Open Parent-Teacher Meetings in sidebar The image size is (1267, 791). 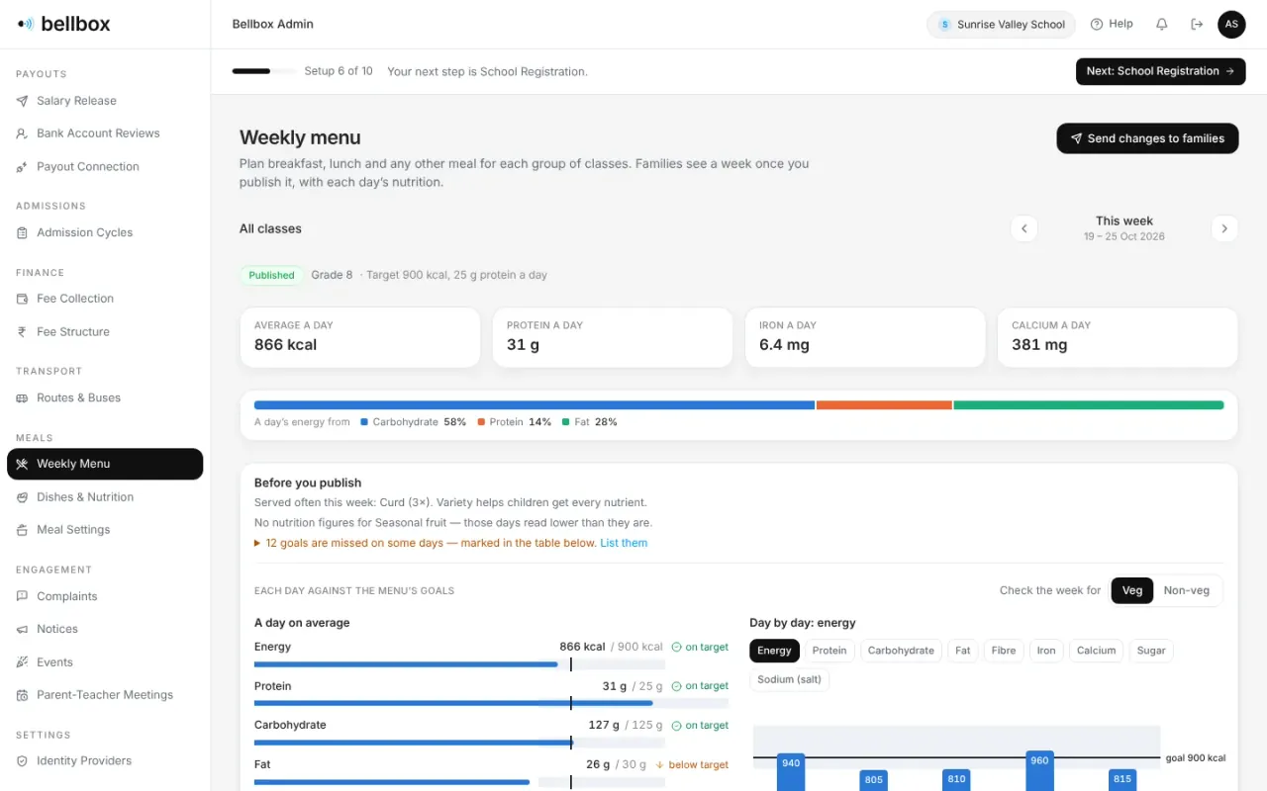point(105,695)
